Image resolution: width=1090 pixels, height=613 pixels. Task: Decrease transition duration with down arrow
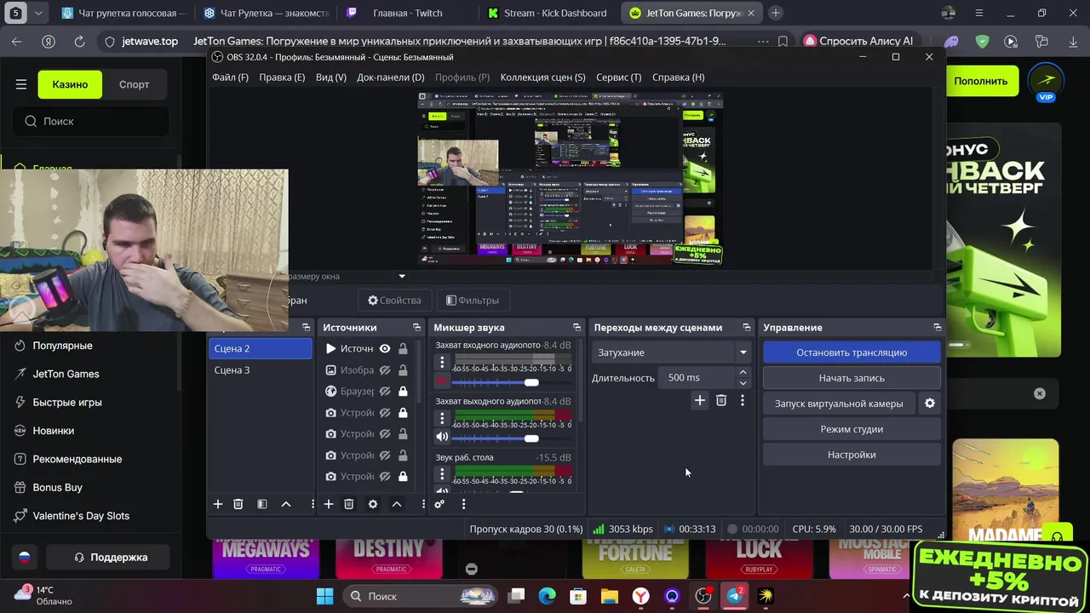click(743, 383)
